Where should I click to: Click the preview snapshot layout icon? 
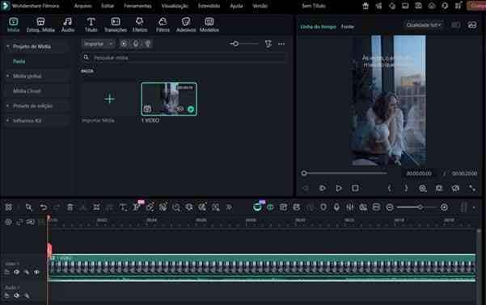coord(472,25)
